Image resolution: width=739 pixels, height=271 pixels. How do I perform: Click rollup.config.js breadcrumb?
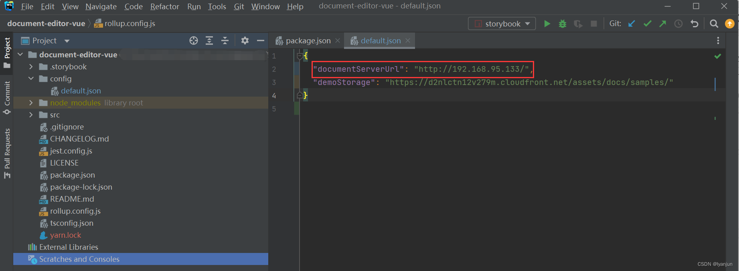pos(125,23)
